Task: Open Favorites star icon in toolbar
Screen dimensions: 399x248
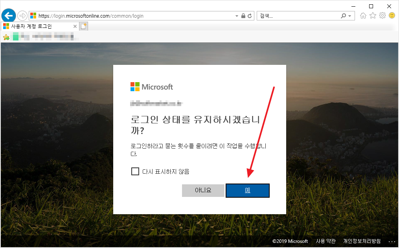Action: click(373, 16)
